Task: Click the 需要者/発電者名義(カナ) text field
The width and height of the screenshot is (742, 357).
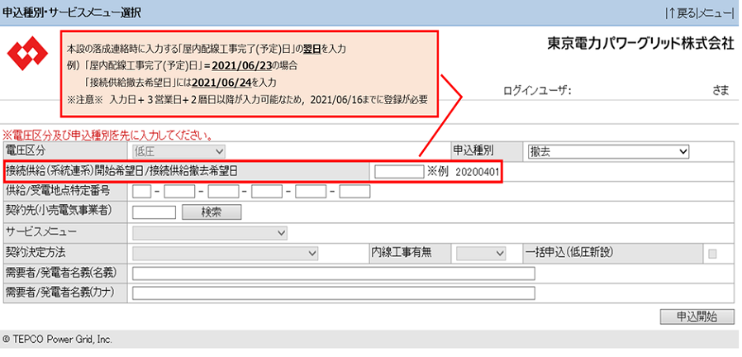Action: pos(334,293)
